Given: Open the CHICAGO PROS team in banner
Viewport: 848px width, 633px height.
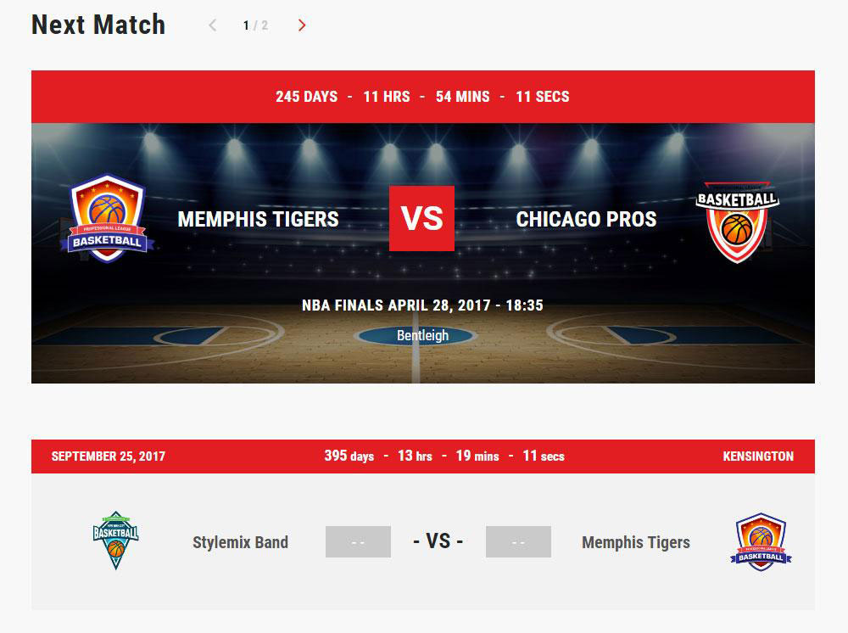Looking at the screenshot, I should click(586, 219).
